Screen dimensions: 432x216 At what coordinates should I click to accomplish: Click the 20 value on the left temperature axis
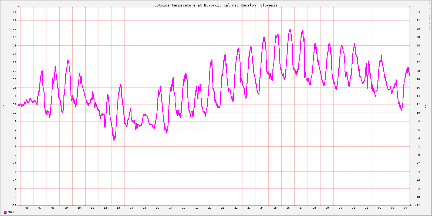pos(15,71)
